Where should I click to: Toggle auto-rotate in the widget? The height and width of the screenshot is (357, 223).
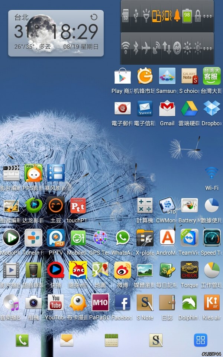click(x=156, y=16)
